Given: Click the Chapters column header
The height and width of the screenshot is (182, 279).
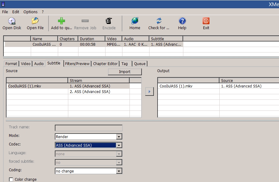Looking at the screenshot, I should 68,39.
